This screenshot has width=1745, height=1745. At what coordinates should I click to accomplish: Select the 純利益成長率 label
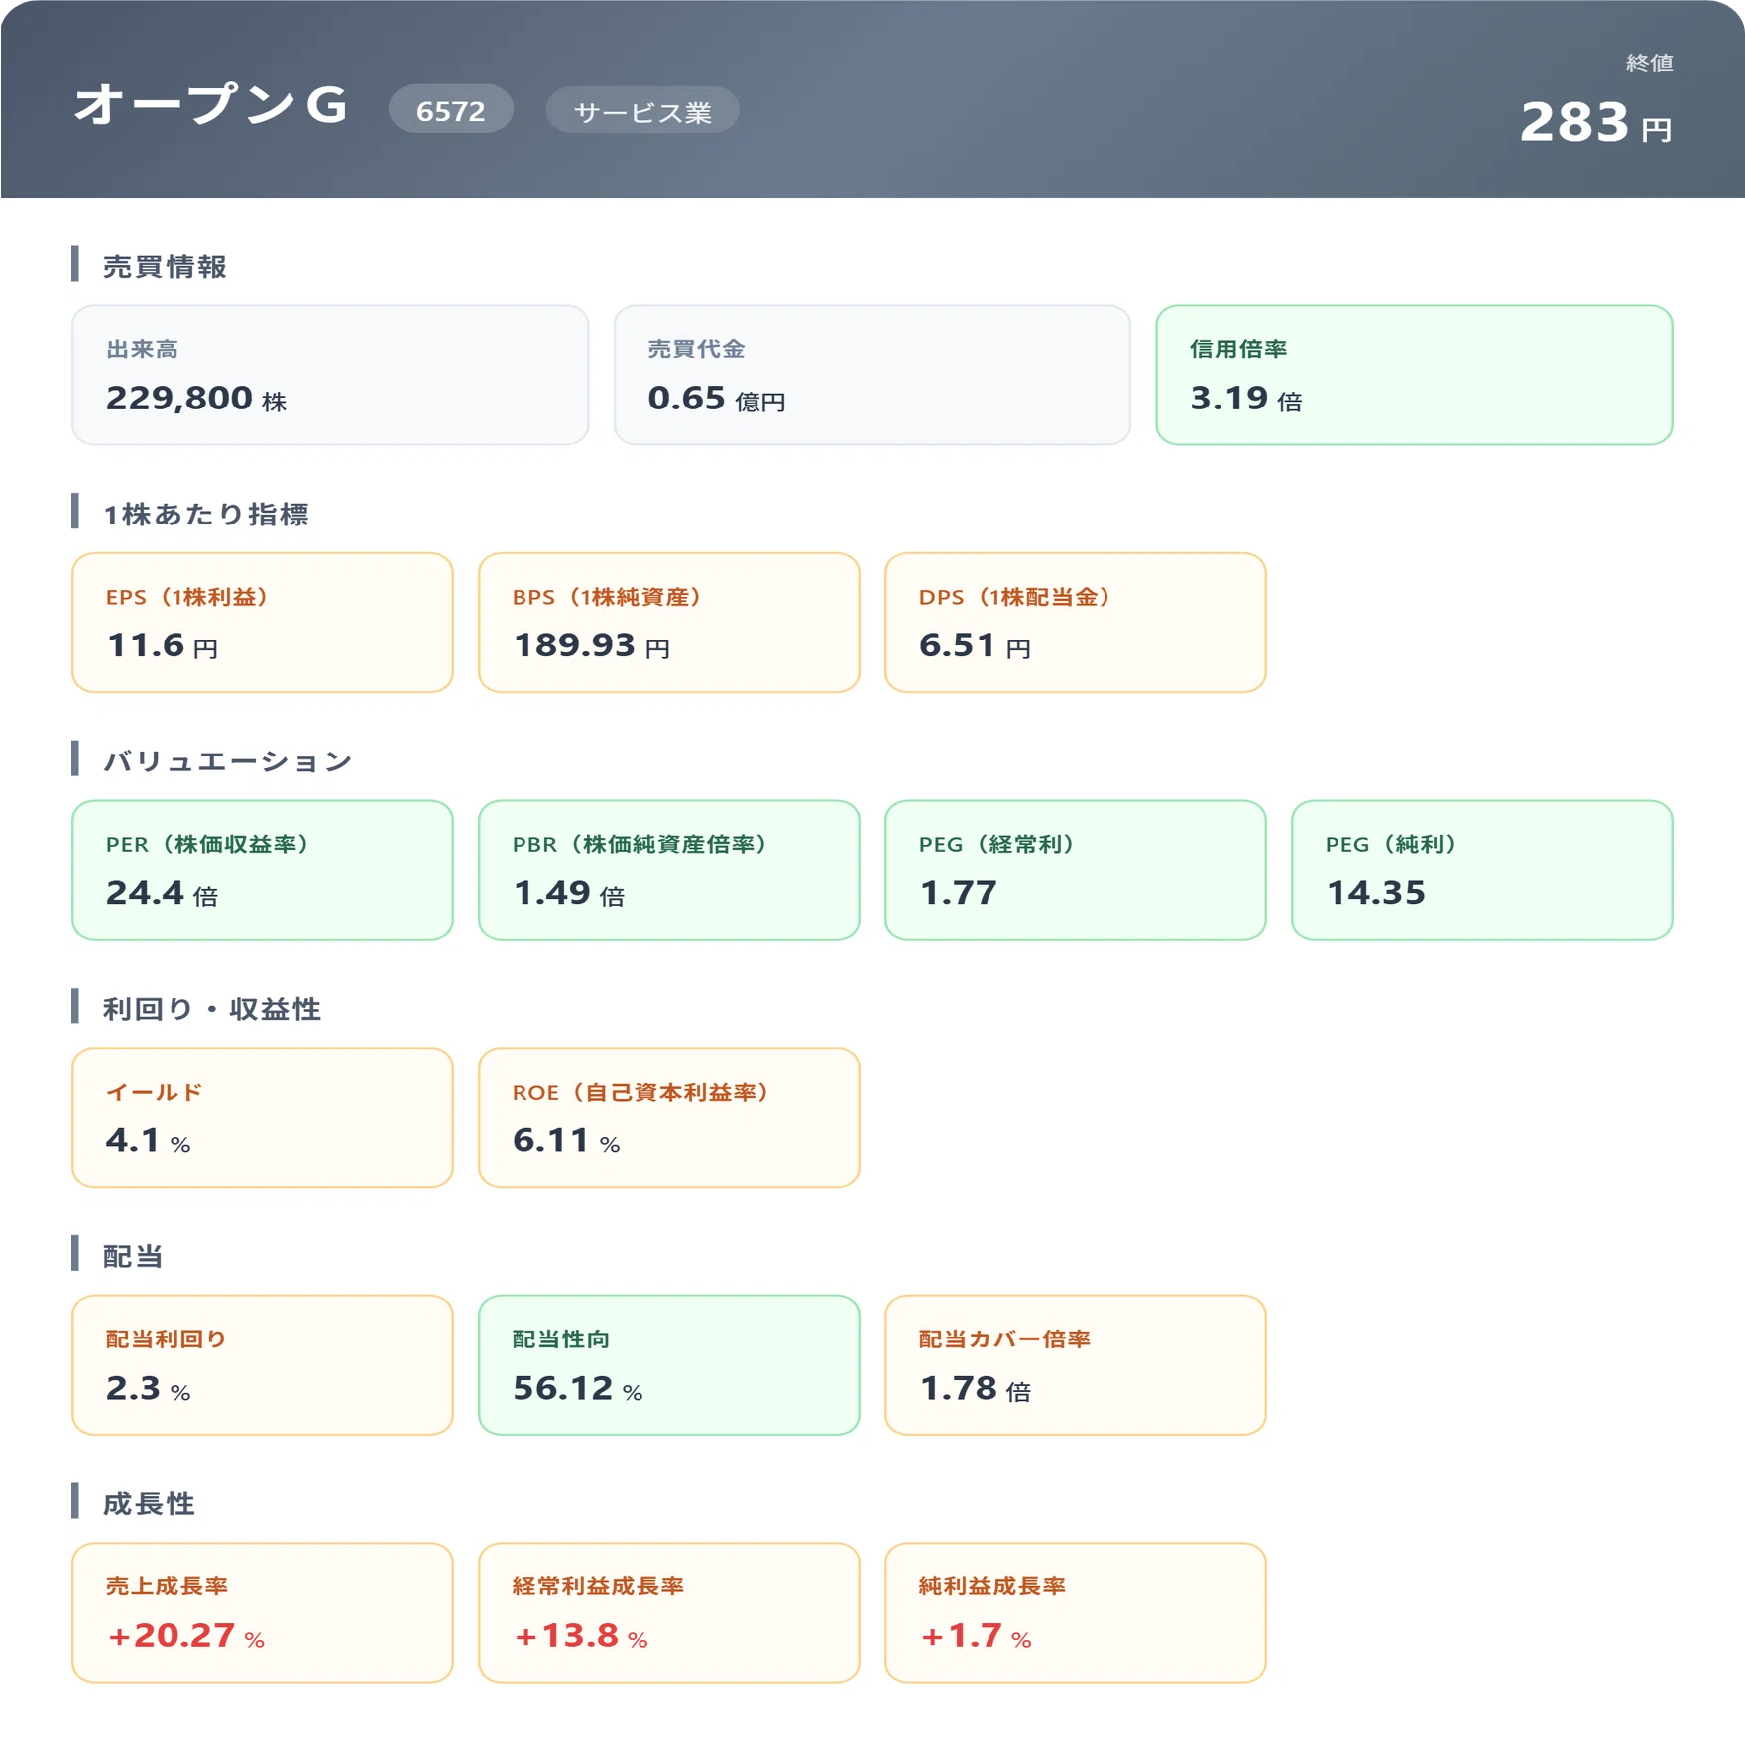992,1586
